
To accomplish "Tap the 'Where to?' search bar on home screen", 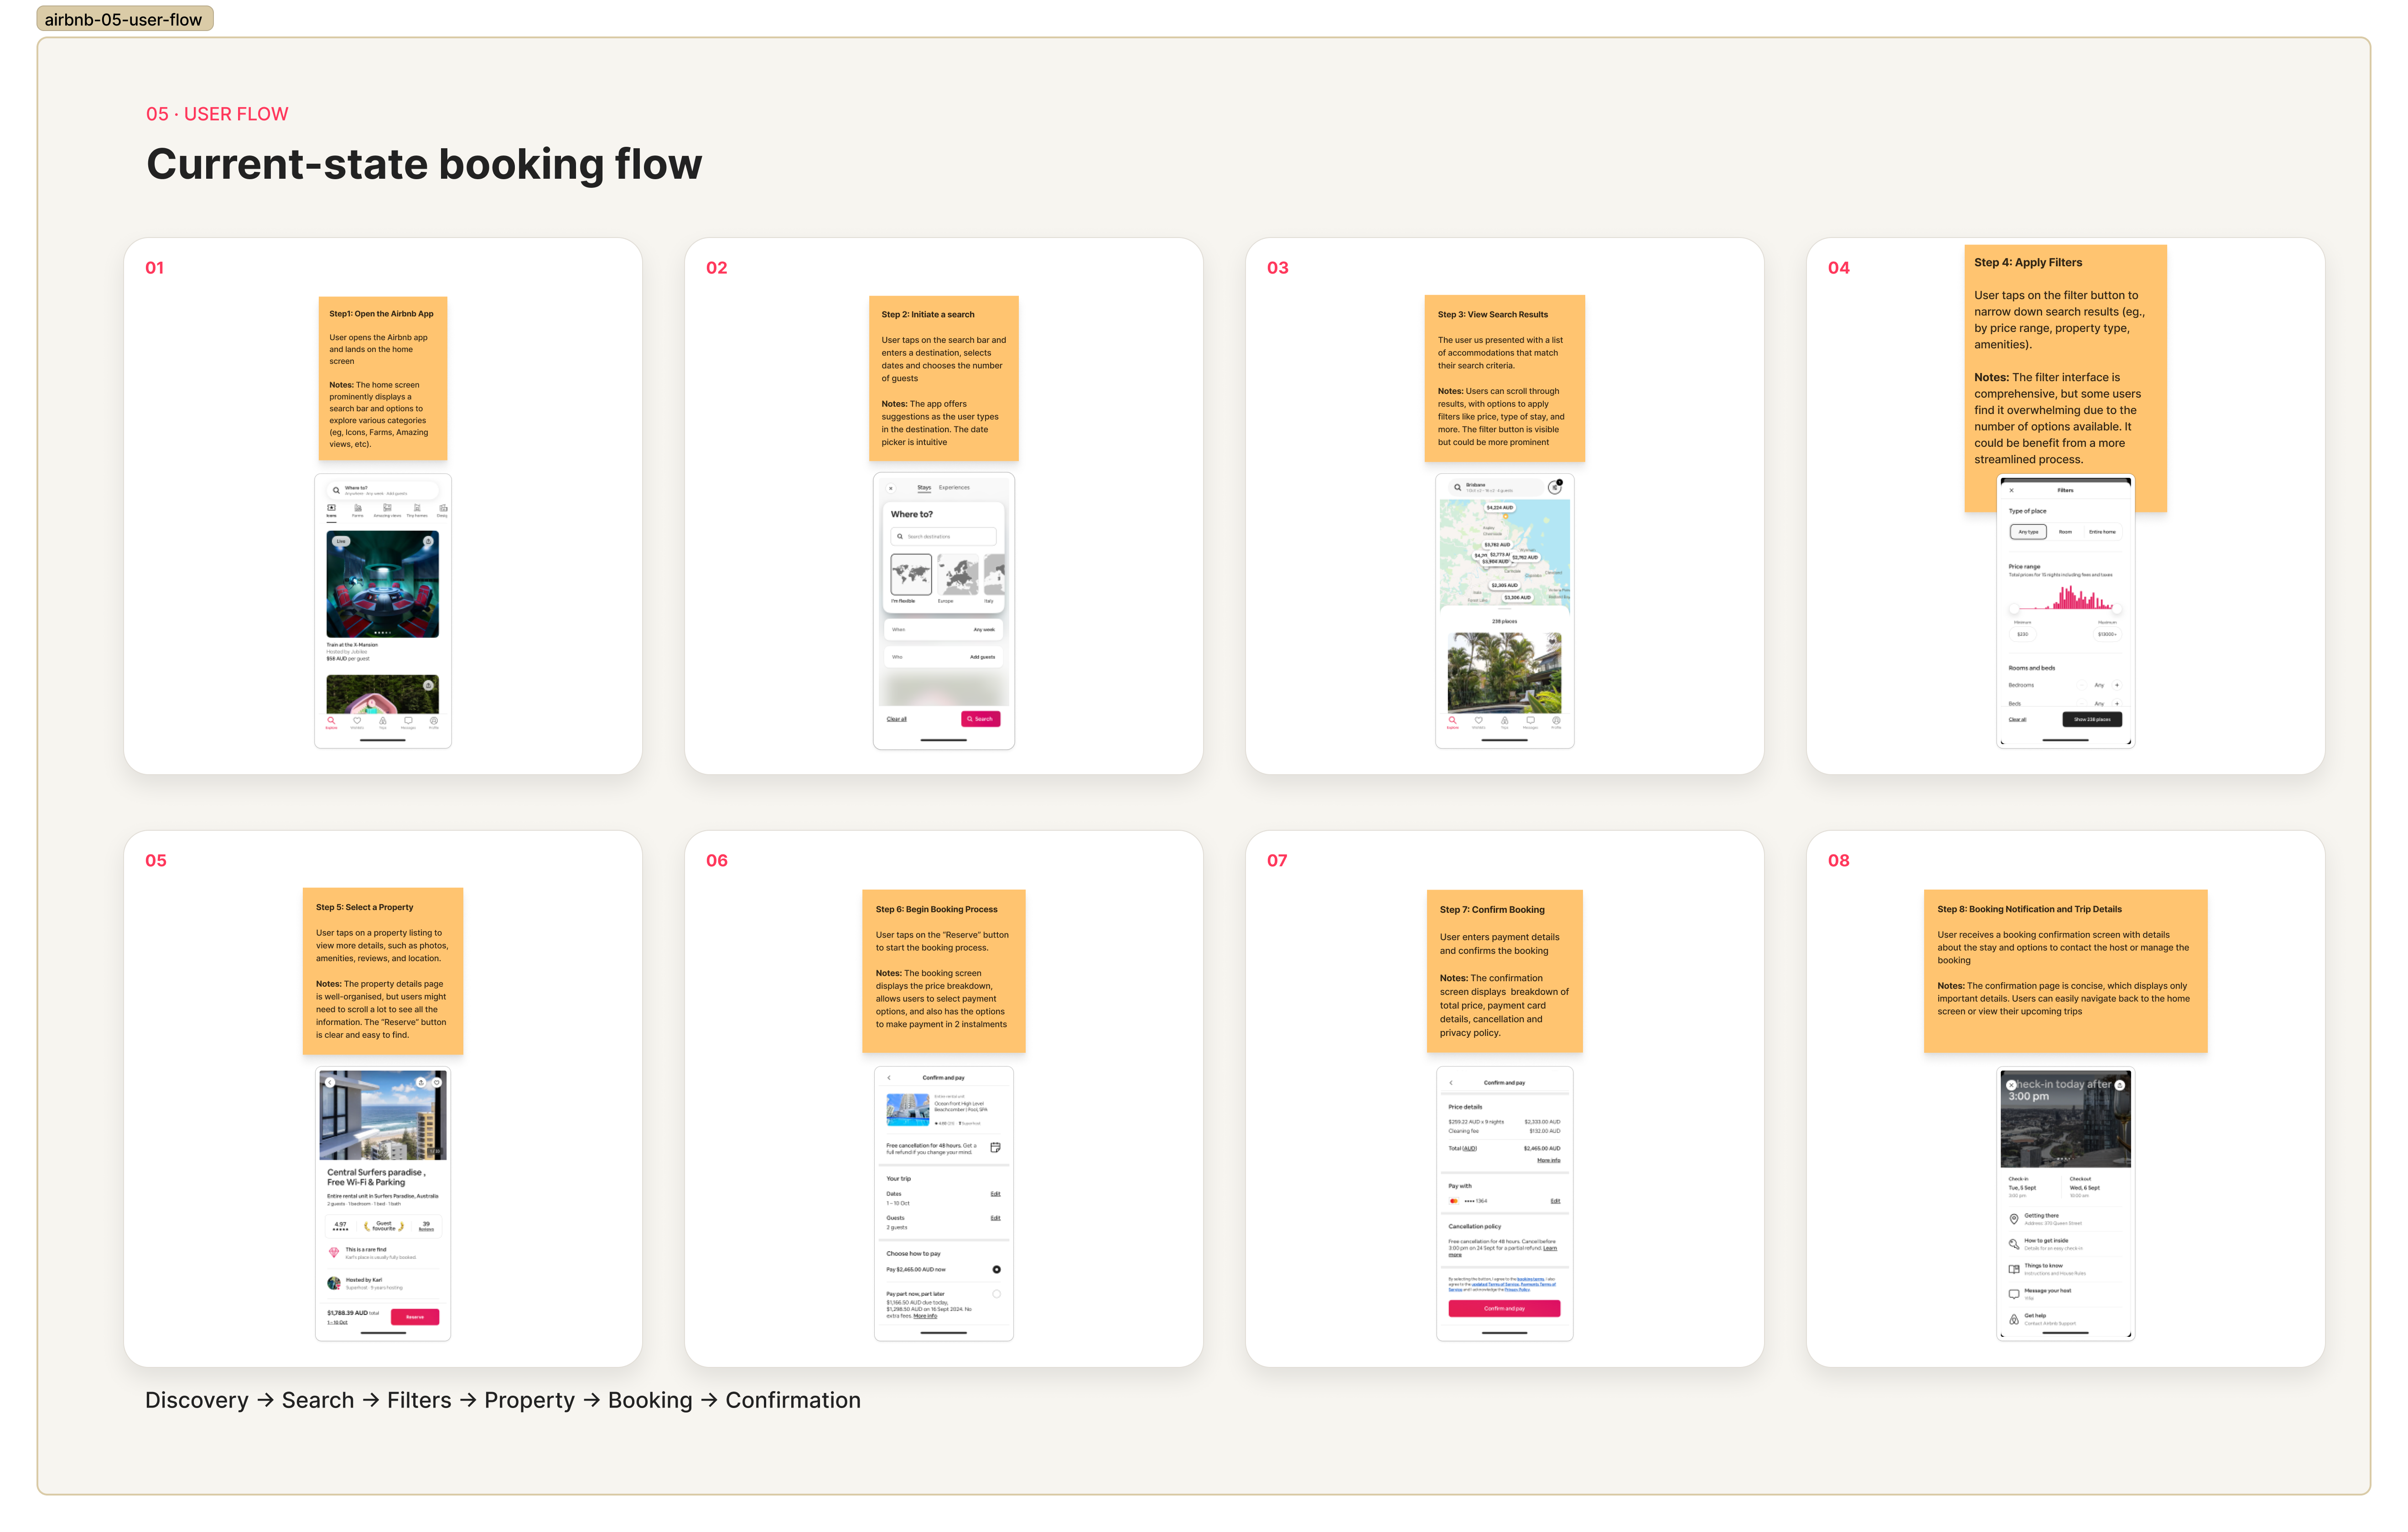I will [x=383, y=490].
